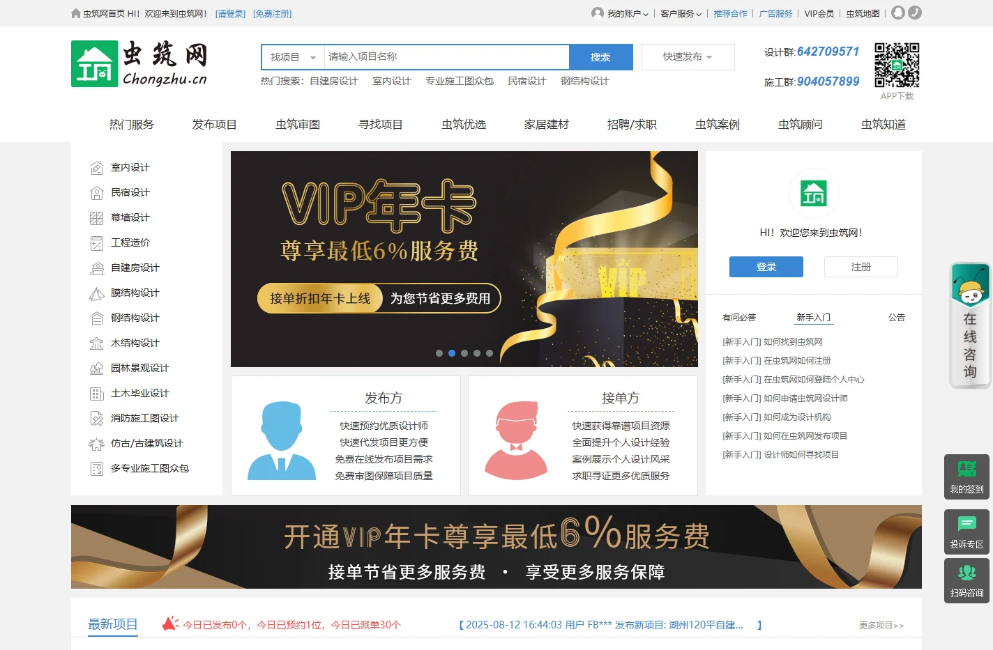Switch to the 有问必答 tab
This screenshot has width=993, height=650.
tap(739, 318)
